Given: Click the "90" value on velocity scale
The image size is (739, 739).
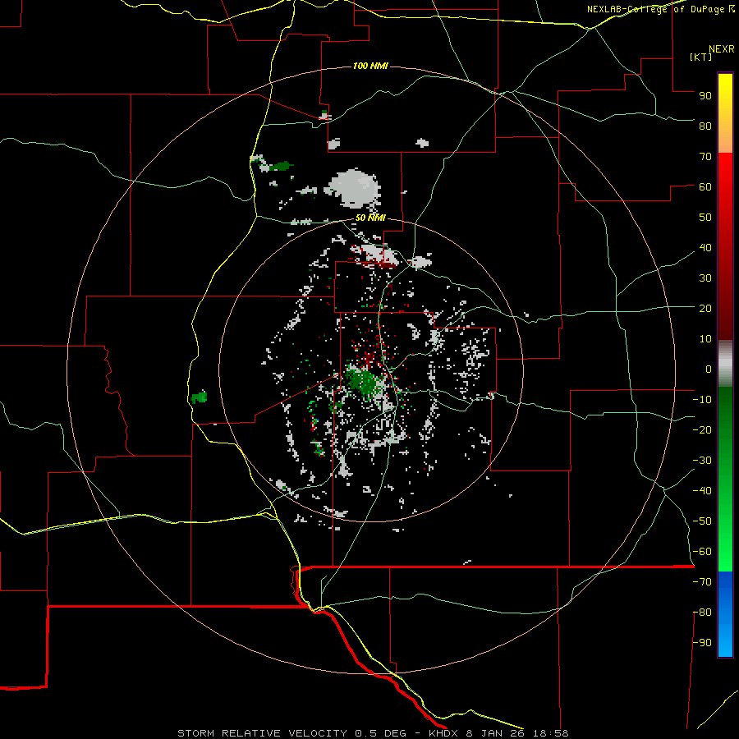Looking at the screenshot, I should point(705,96).
